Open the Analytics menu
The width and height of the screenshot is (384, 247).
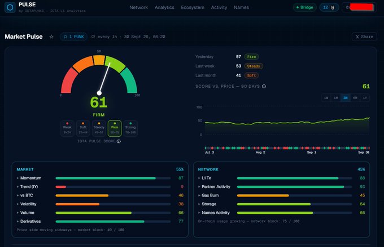click(x=164, y=7)
